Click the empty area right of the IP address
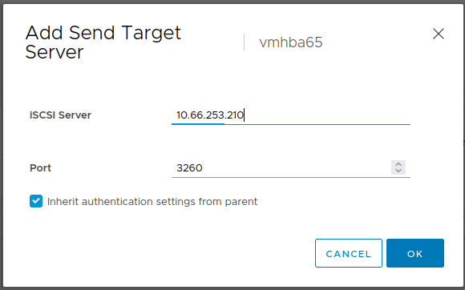The height and width of the screenshot is (290, 465). (x=326, y=115)
